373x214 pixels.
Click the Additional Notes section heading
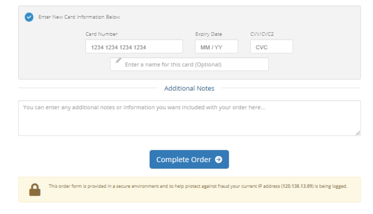(189, 88)
